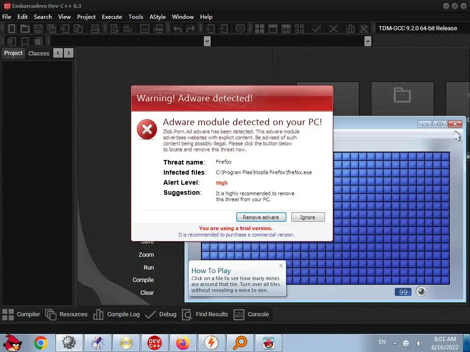Click the Toggle Comment speech-bubble icon
The width and height of the screenshot is (470, 352).
point(240,28)
